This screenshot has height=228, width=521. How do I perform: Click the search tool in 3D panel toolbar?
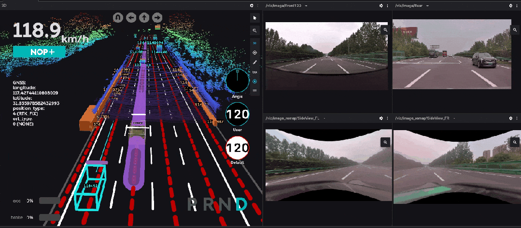(x=255, y=30)
